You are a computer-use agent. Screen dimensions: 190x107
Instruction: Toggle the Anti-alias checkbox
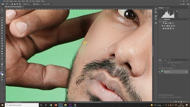click(x=34, y=4)
